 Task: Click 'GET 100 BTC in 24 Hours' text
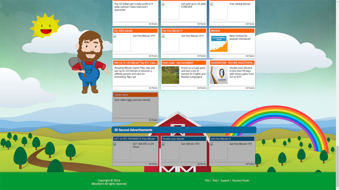[143, 145]
